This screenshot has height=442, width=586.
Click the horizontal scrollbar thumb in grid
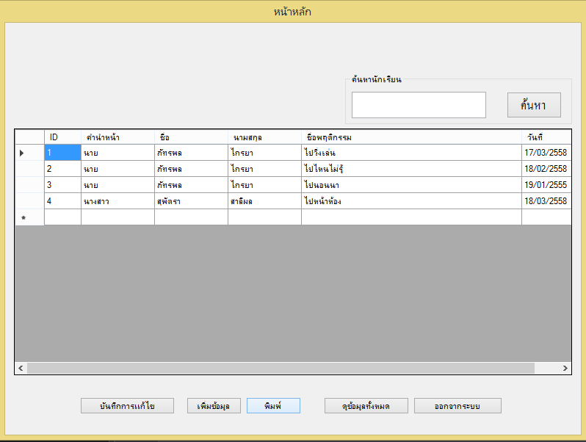pos(281,368)
